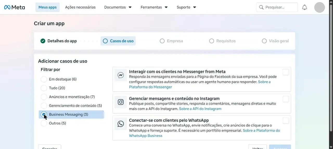
Task: Expand the Suporte dropdown
Action: tap(186, 7)
